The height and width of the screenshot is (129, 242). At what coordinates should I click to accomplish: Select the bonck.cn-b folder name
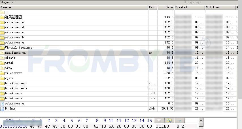click(13, 93)
